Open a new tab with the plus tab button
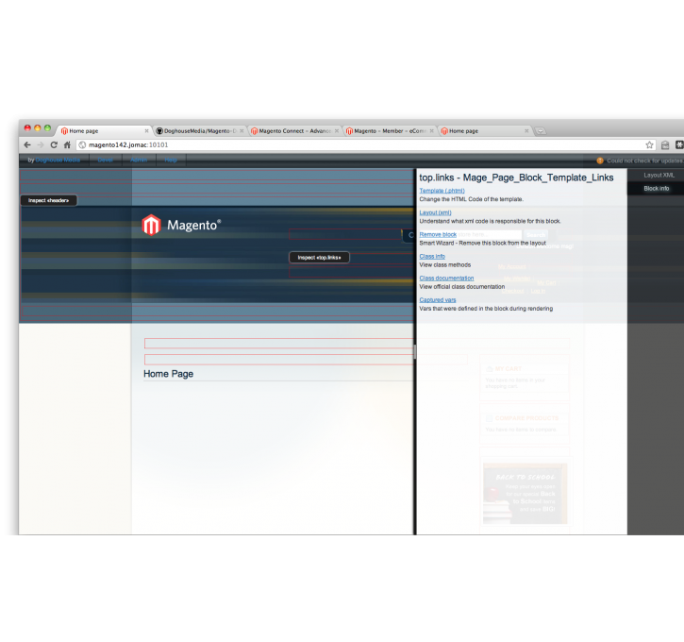 (x=541, y=131)
